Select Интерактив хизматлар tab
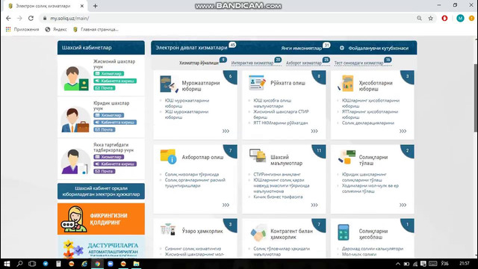Viewport: 478px width, 269px height. [x=252, y=63]
